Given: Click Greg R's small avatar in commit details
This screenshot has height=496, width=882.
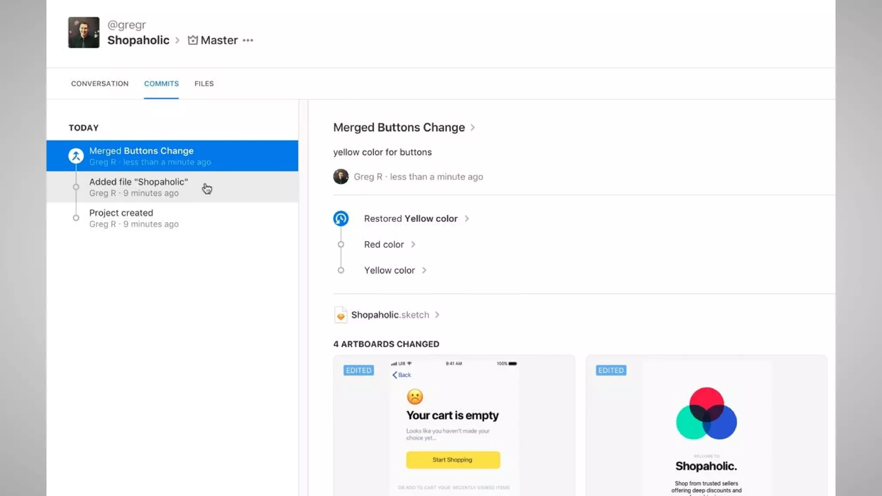Looking at the screenshot, I should tap(341, 177).
